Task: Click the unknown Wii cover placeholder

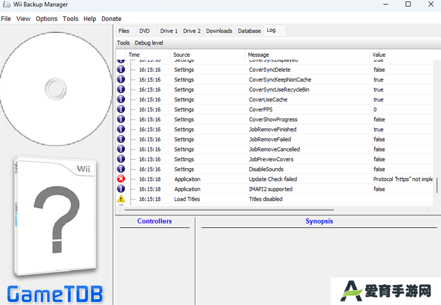Action: point(56,216)
